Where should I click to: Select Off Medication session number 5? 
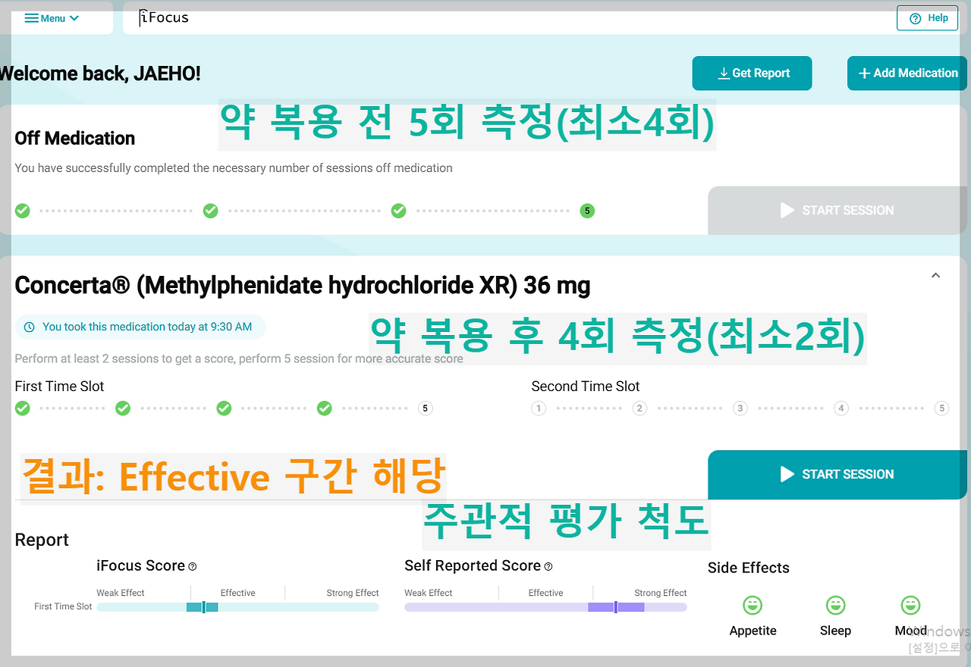tap(587, 211)
